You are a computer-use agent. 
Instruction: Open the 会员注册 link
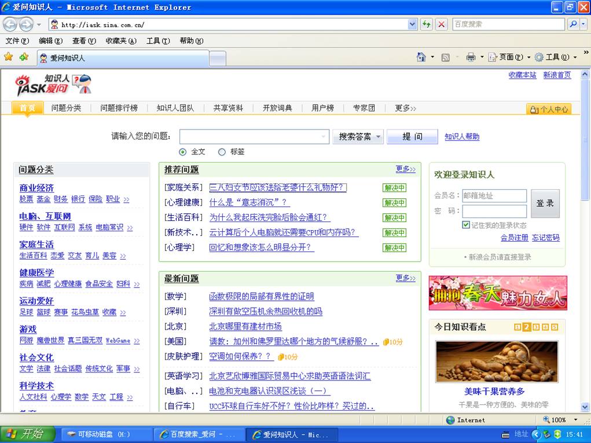tap(514, 237)
